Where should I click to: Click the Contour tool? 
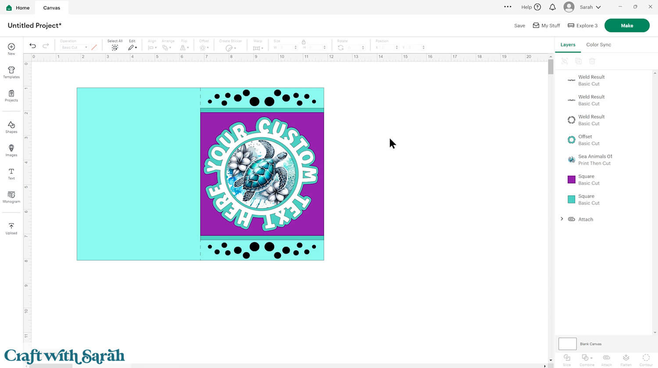tap(646, 360)
